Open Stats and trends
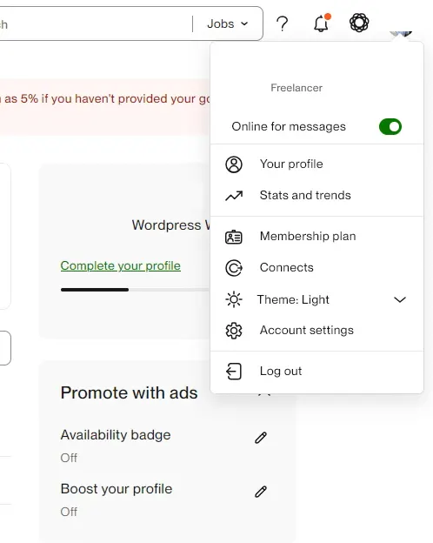 [305, 195]
